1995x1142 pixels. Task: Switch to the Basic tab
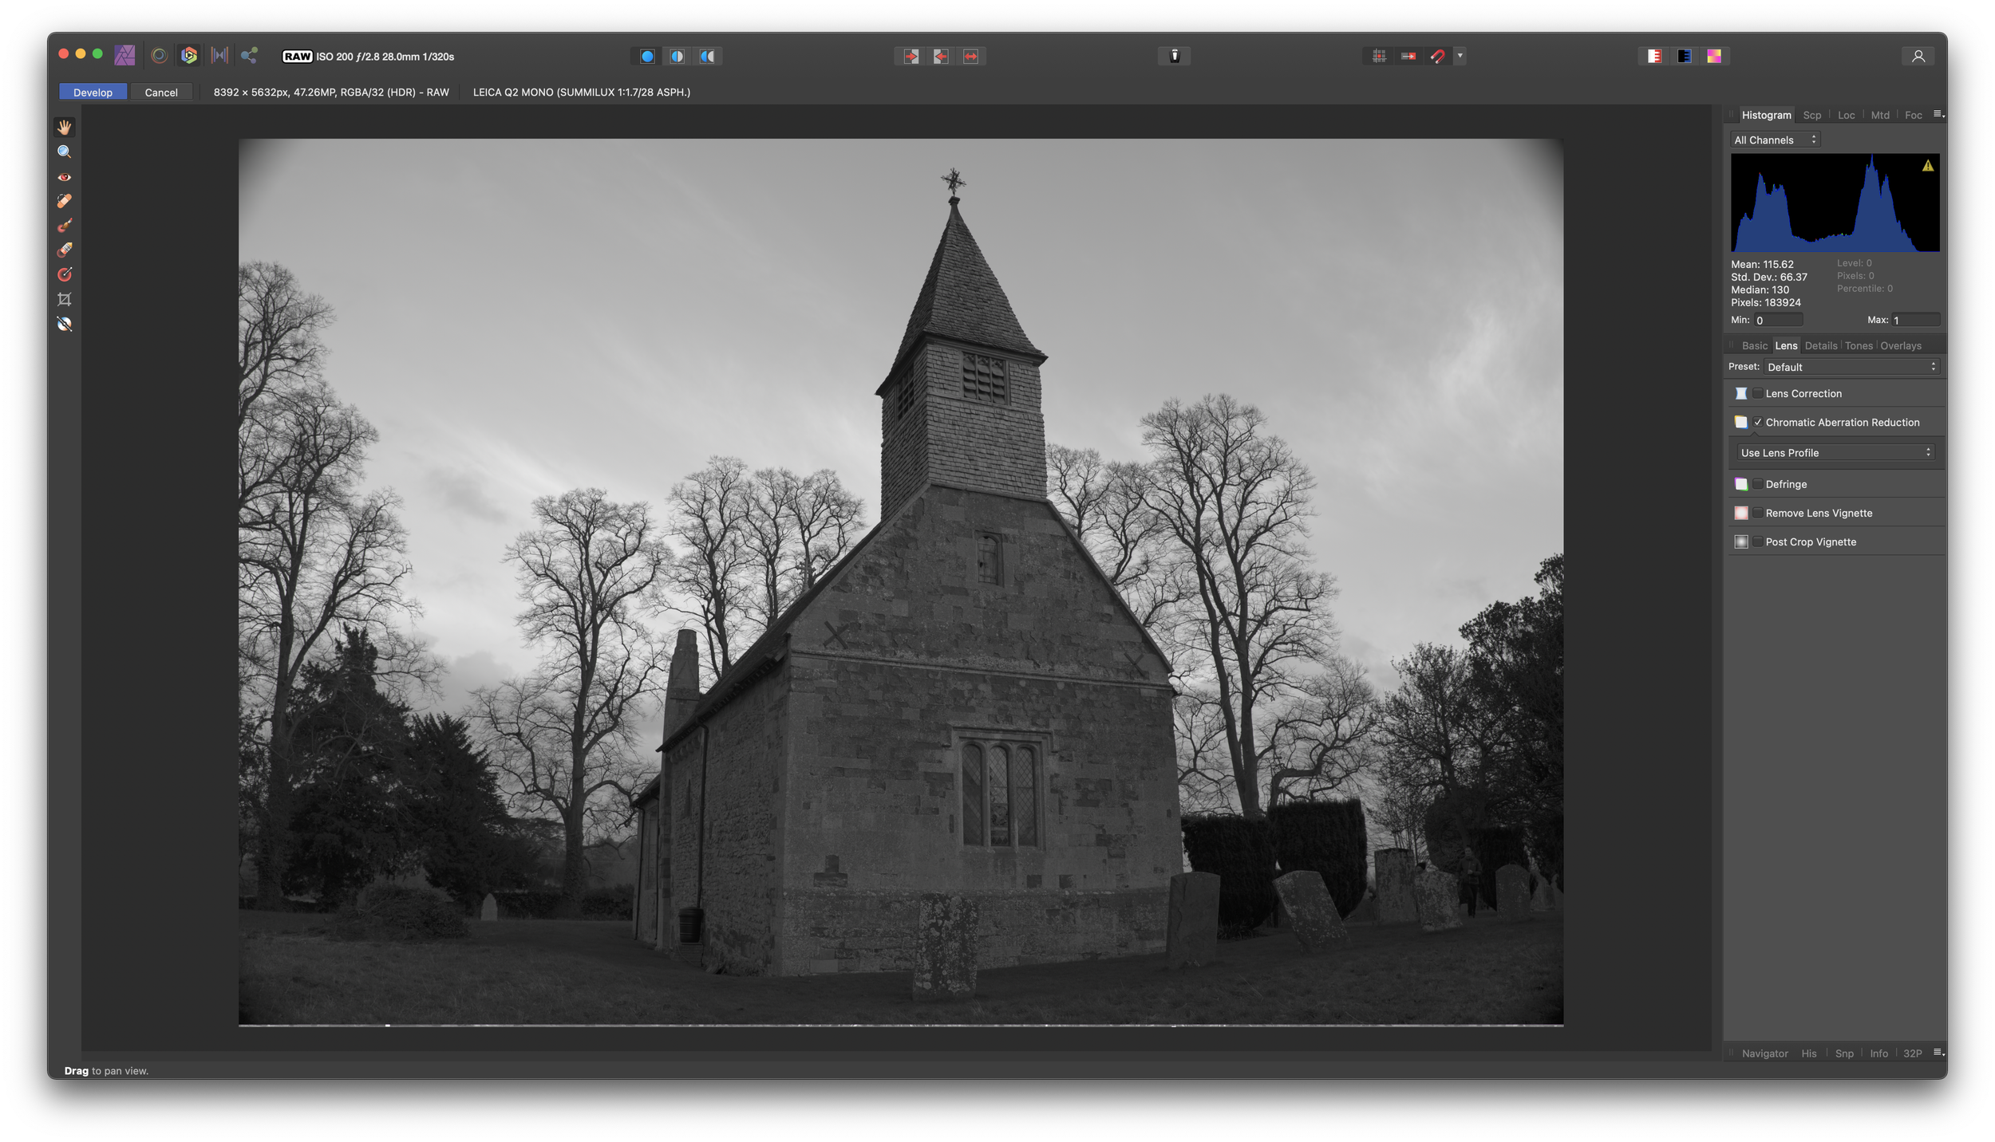(x=1754, y=345)
